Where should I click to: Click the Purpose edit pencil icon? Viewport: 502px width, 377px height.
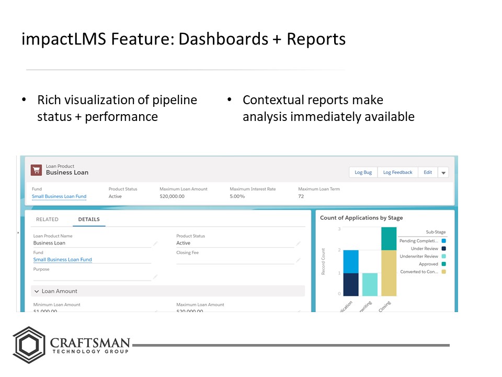(x=155, y=276)
